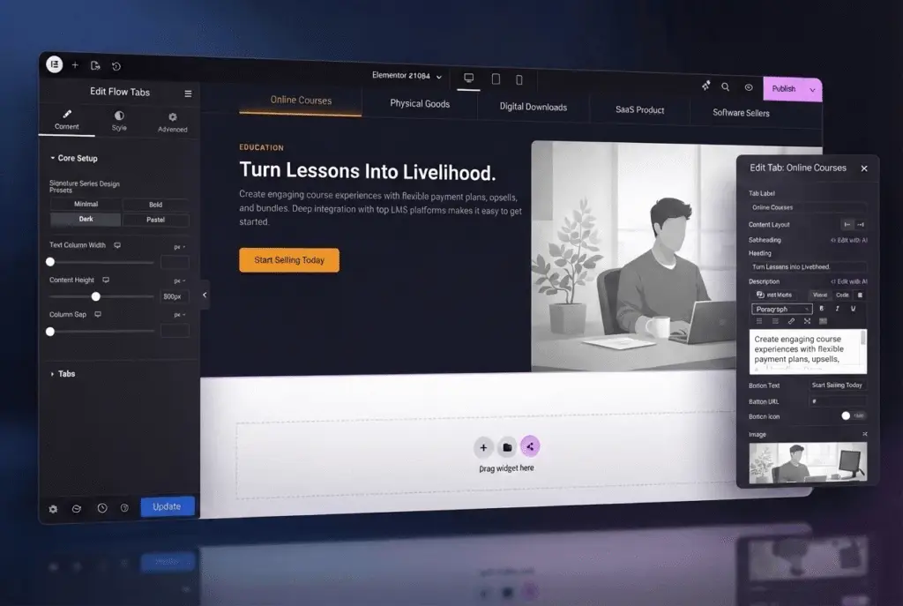Switch to mobile responsive view

pos(519,80)
